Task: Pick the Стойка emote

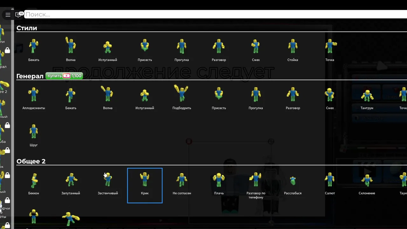Action: click(293, 49)
